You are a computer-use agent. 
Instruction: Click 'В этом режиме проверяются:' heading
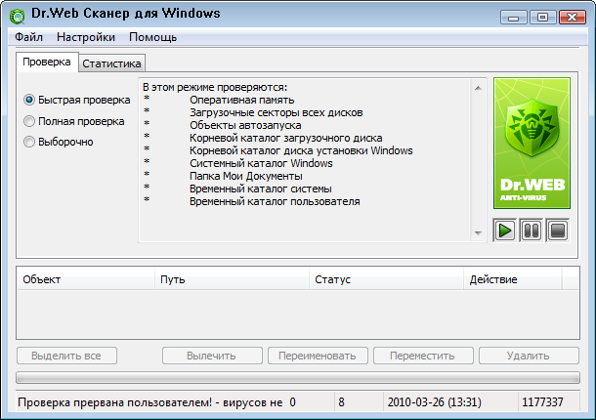pyautogui.click(x=215, y=87)
